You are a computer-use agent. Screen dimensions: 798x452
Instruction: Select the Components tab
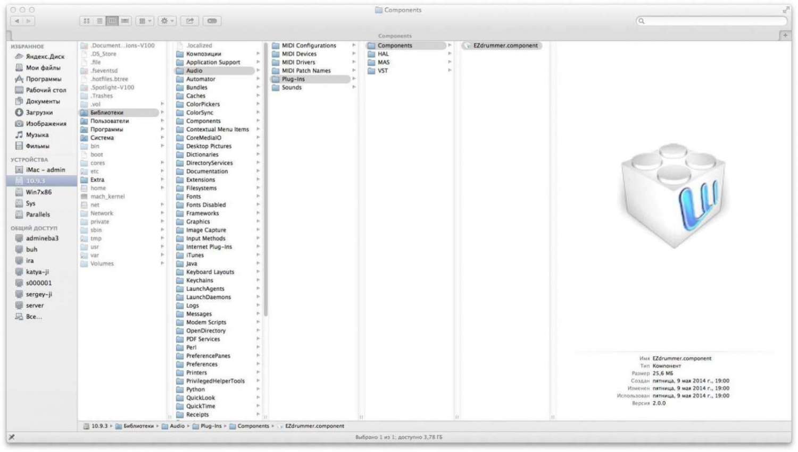395,36
